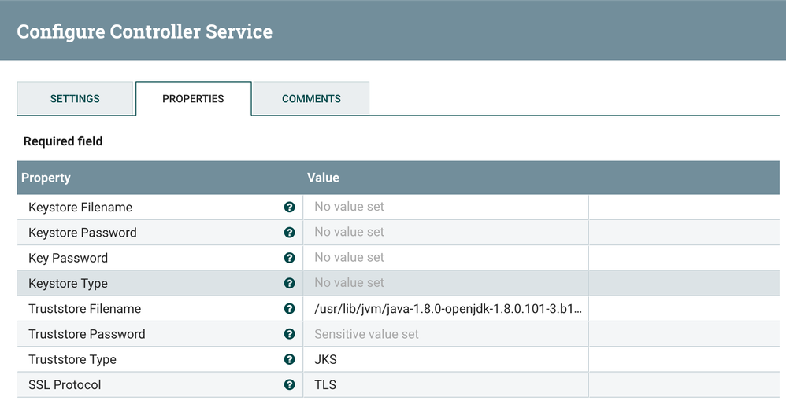Click help icon beside Truststore Filename

289,309
